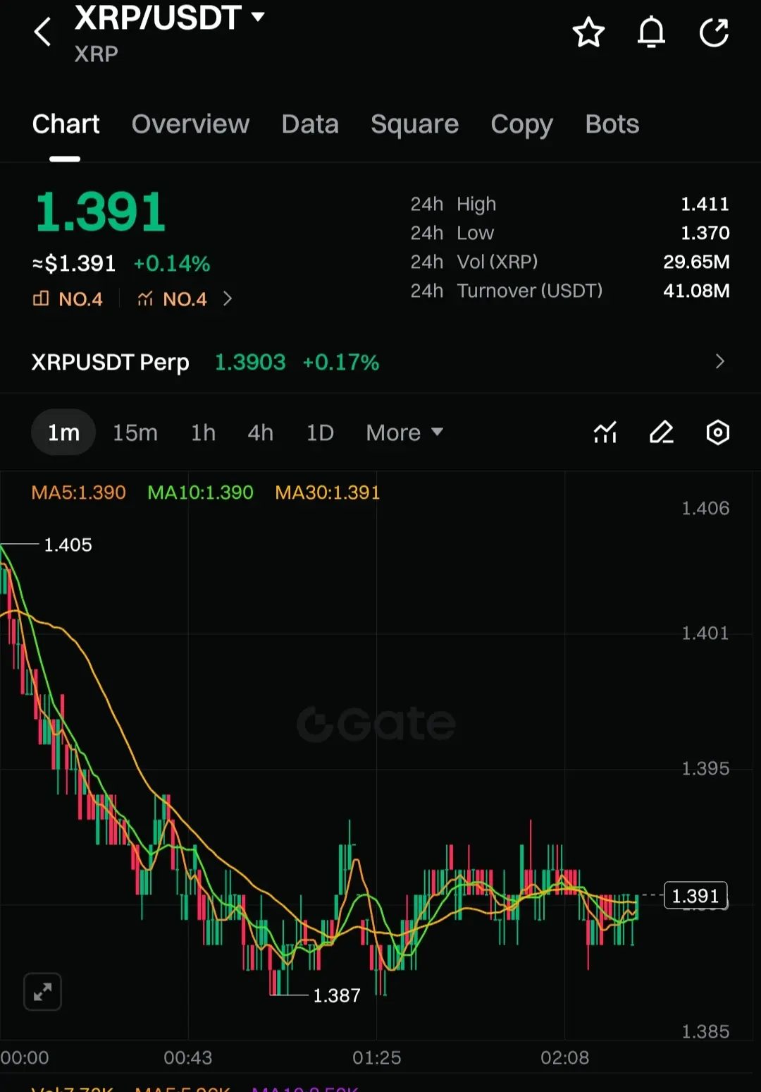Select the 4h timeframe

pos(260,432)
